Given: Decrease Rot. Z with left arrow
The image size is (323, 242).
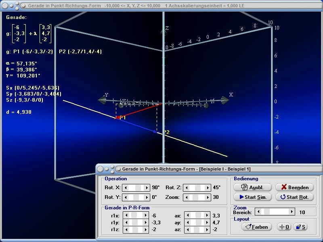Looking at the screenshot, I should click(x=187, y=188).
